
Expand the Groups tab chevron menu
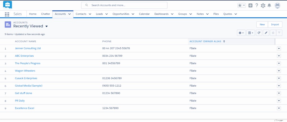coord(191,14)
